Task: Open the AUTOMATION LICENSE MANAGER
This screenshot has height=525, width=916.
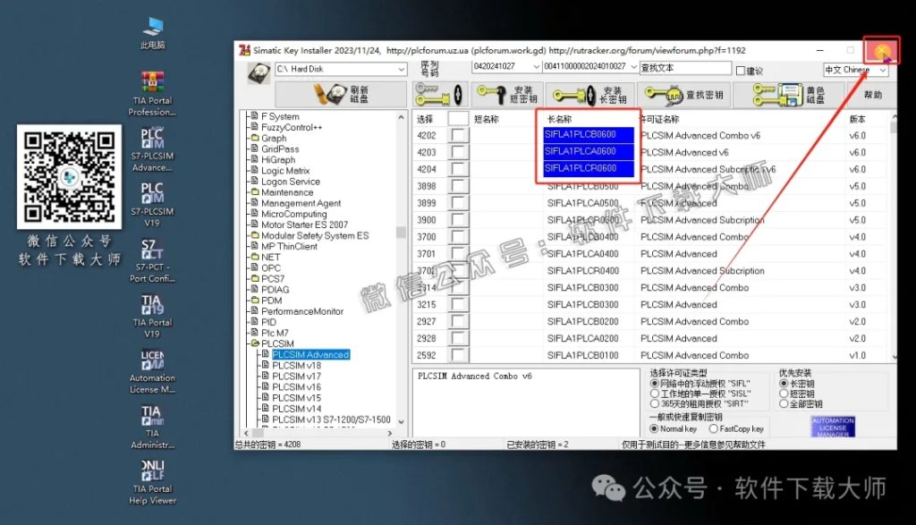Action: point(833,426)
